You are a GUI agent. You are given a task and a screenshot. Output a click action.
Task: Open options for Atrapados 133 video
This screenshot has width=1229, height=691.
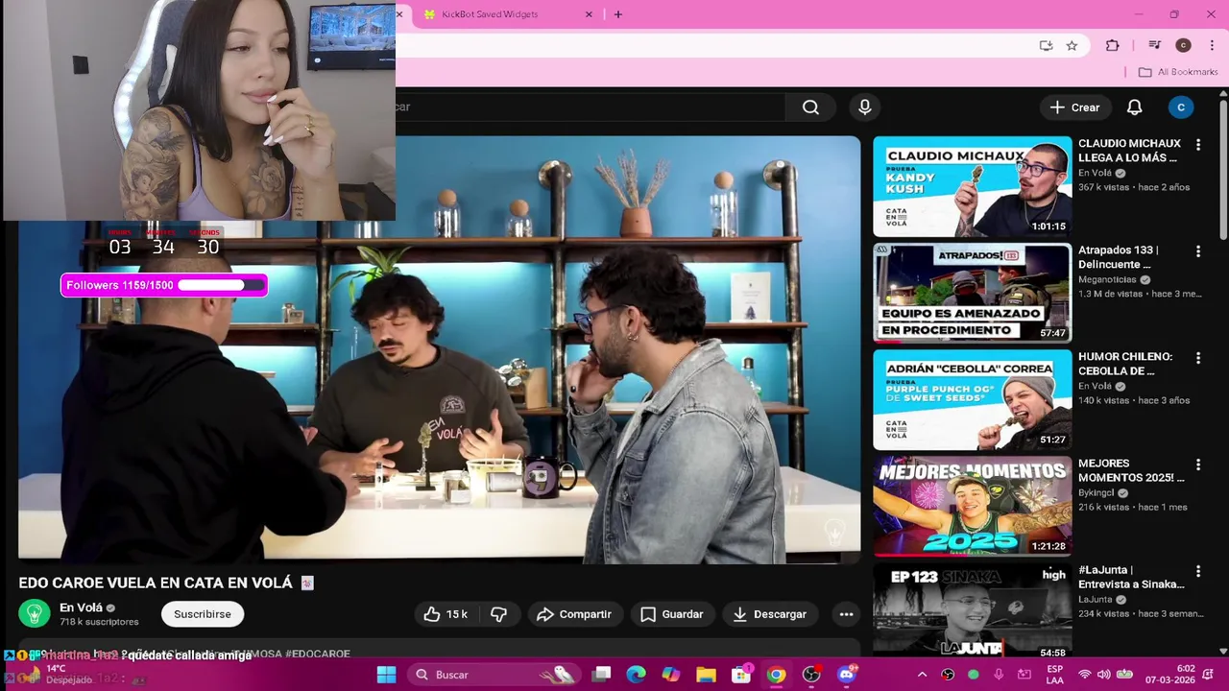(1197, 251)
